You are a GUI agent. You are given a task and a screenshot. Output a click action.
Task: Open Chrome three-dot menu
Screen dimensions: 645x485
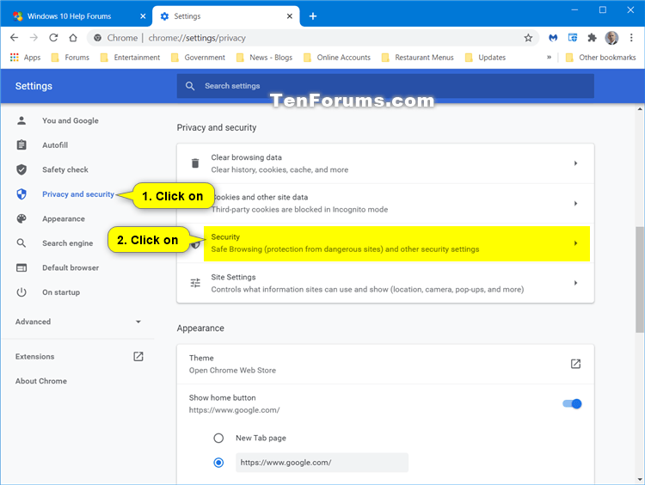pos(631,38)
